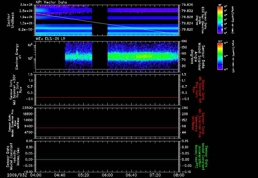
Task: Click the 'Sector Unitless' axis label
Action: point(11,20)
